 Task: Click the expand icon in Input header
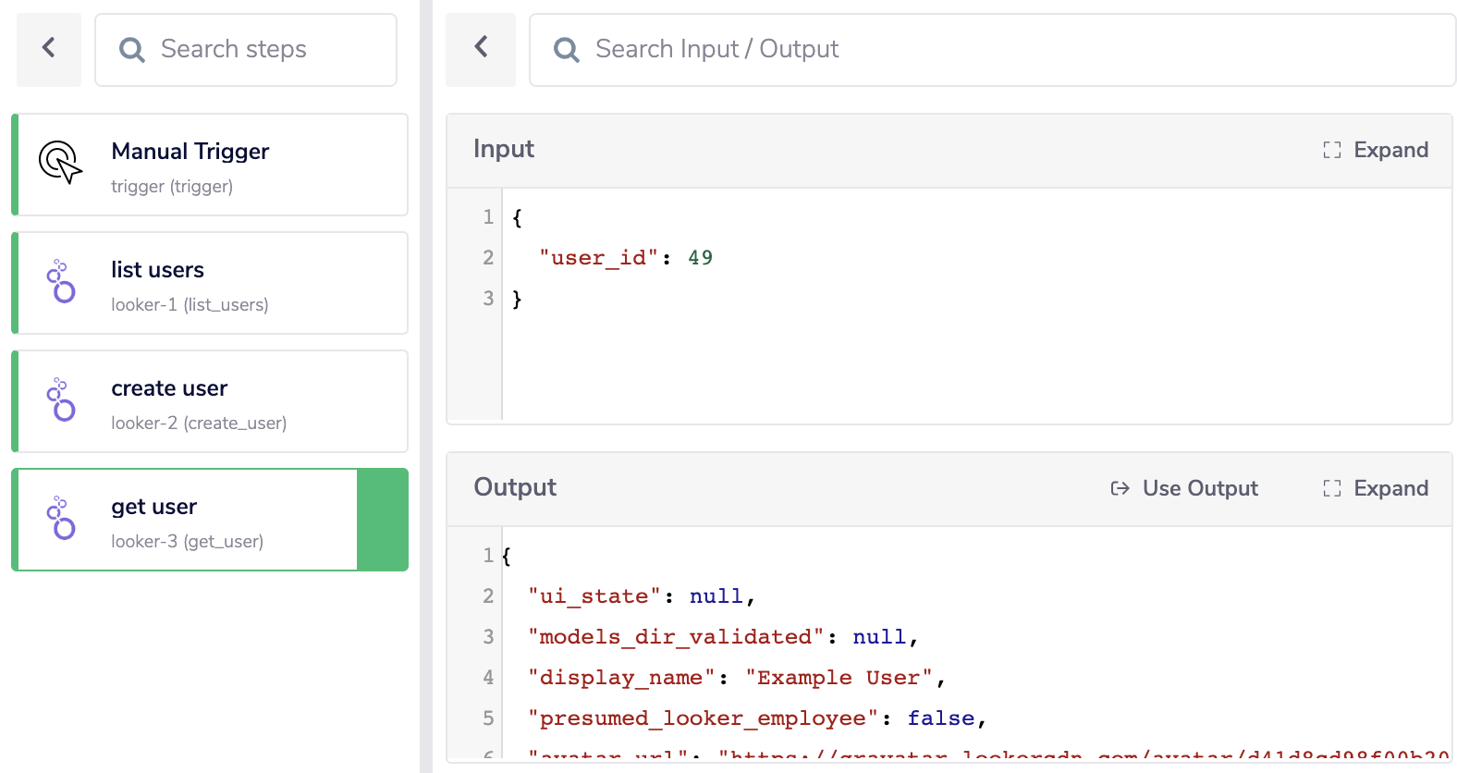click(1331, 150)
